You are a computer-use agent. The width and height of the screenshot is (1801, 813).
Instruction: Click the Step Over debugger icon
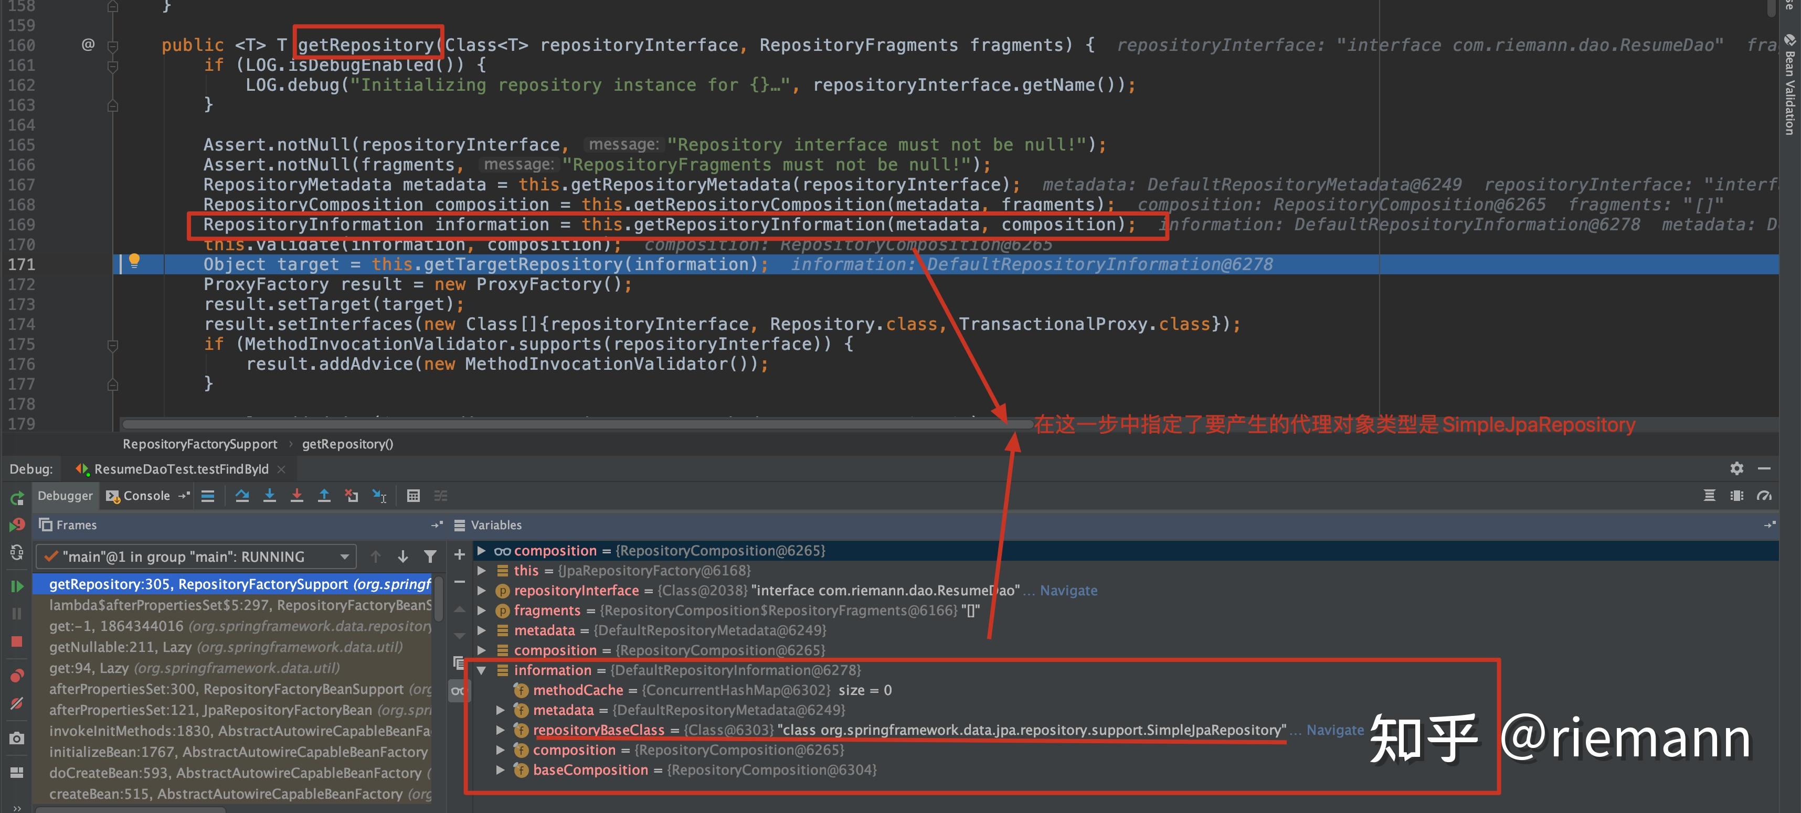[x=242, y=496]
